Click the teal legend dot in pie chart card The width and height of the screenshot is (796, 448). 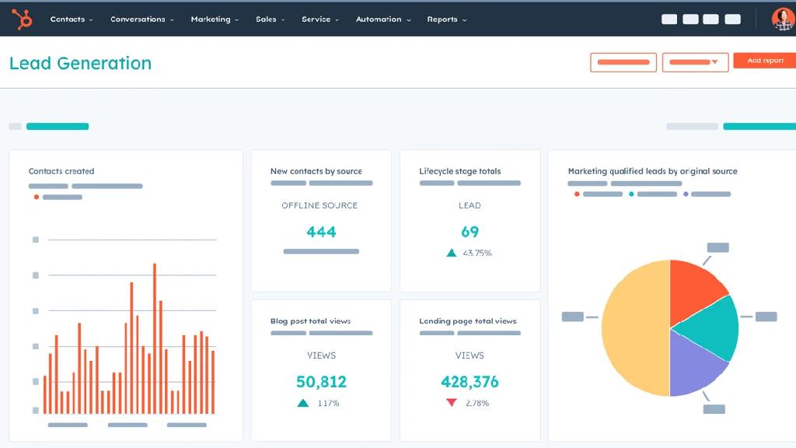[x=631, y=194]
